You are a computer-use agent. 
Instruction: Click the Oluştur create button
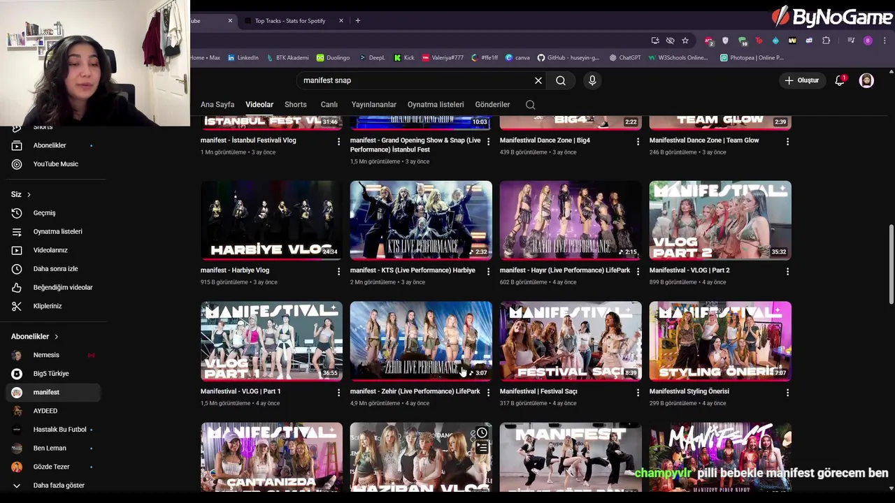pos(801,80)
